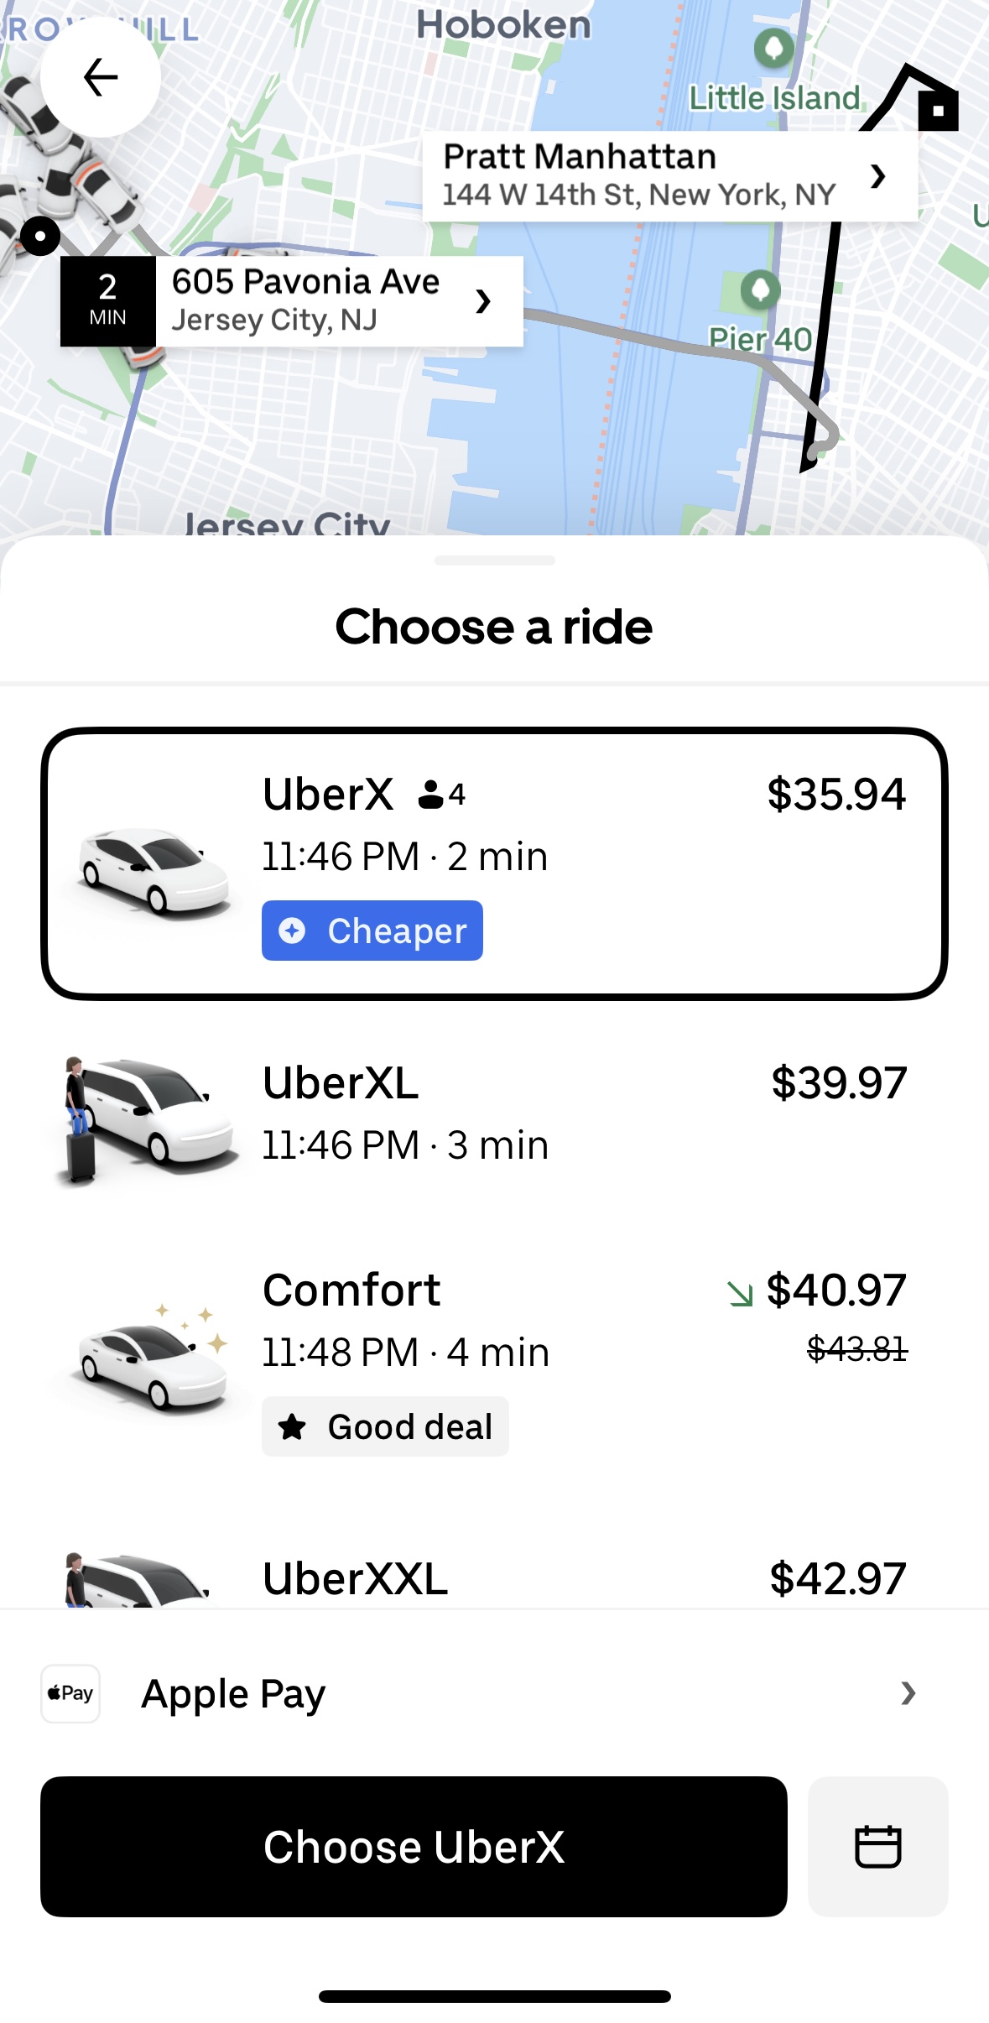Tap the back arrow button
The image size is (989, 2023).
click(101, 77)
